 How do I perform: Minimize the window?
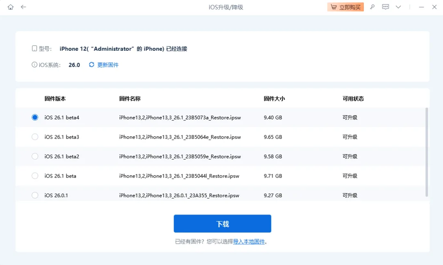(421, 7)
